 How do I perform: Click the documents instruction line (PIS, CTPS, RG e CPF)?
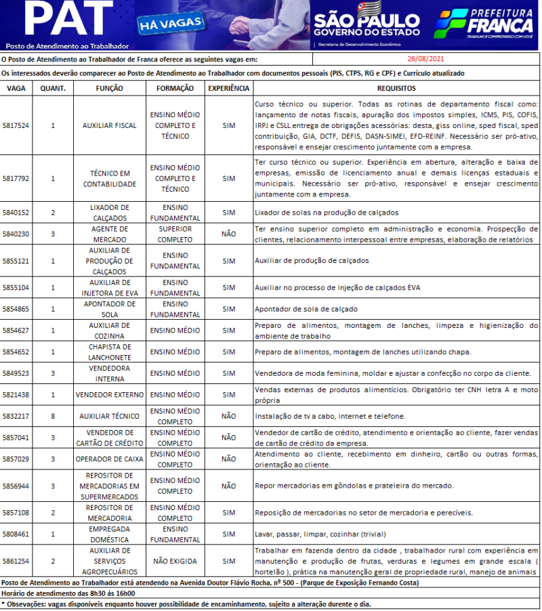click(x=232, y=73)
